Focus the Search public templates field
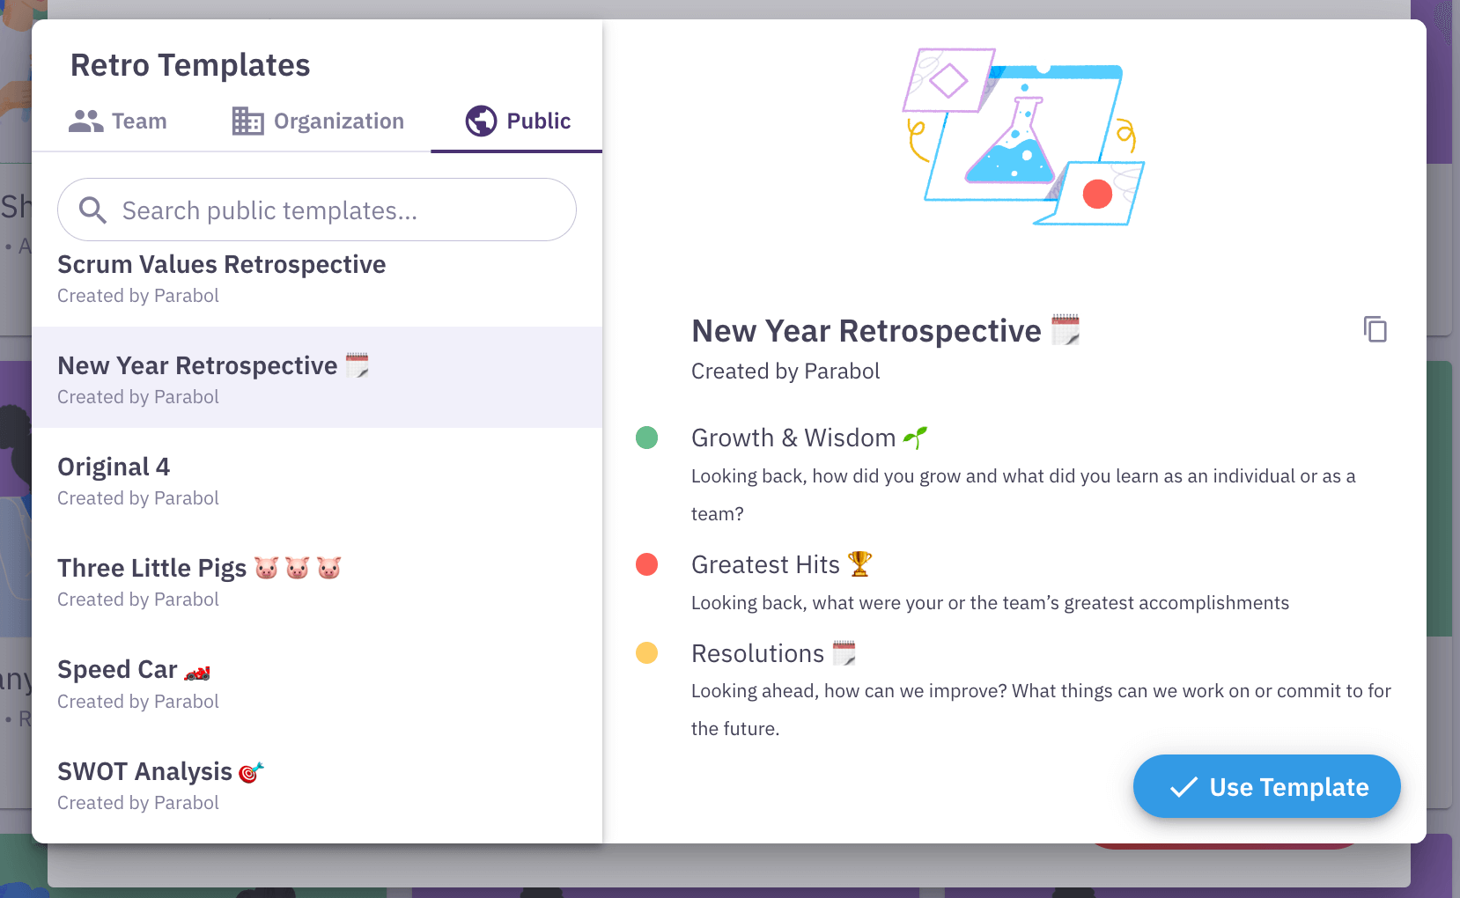 pyautogui.click(x=335, y=210)
